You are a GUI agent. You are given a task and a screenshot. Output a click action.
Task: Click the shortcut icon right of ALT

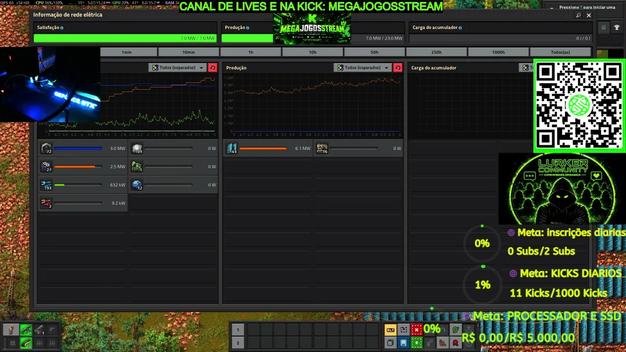(403, 330)
